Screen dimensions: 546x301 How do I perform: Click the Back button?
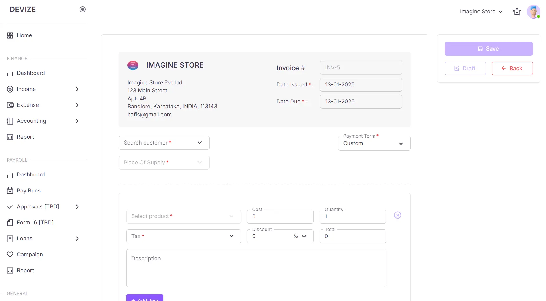[x=512, y=69]
